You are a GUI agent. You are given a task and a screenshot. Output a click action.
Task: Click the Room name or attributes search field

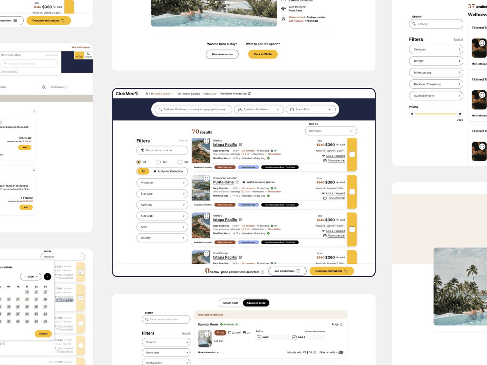coord(166,319)
